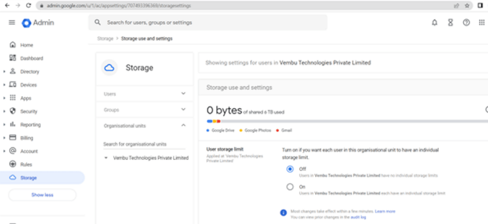
Task: Collapse the Organisational units chevron
Action: (x=183, y=126)
